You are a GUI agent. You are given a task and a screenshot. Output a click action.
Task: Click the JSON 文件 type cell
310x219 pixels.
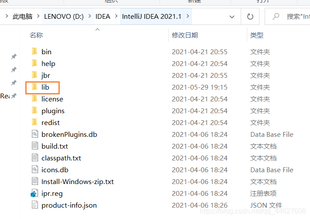(266, 205)
